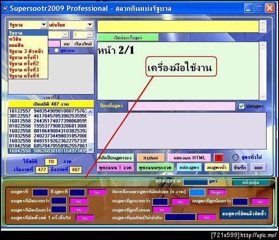Choose รัฐบาล ครั้งที่1 from the list

[x=28, y=58]
